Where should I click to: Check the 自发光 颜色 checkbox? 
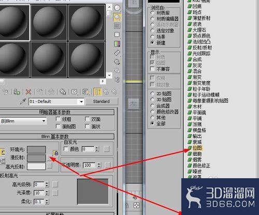[66, 149]
